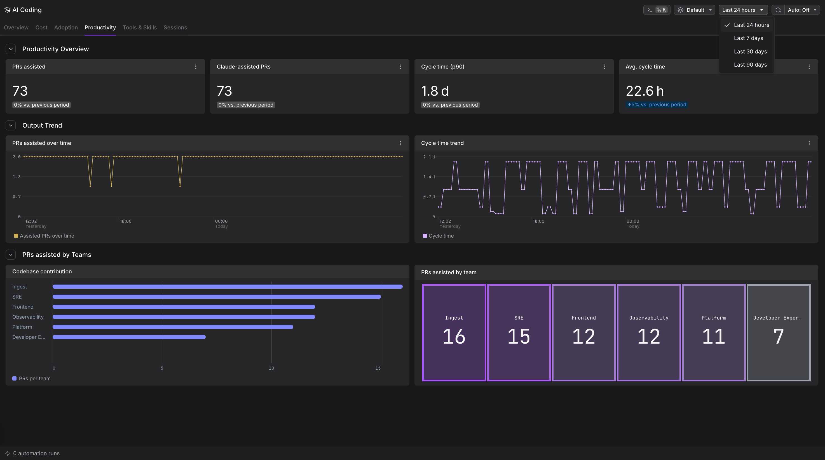Screen dimensions: 825x460
Task: Close the Last 24 hours time dropdown
Action: pos(743,10)
